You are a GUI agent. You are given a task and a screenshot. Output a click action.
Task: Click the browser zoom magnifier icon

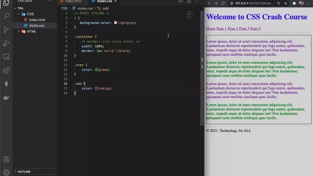(278, 3)
